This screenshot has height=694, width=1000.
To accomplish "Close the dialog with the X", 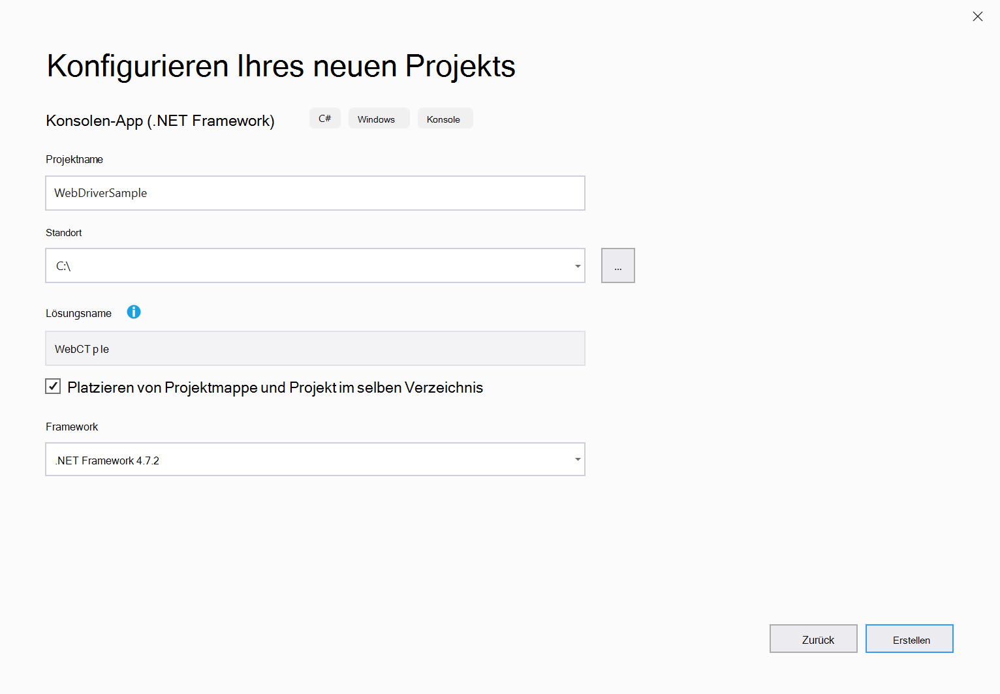I will point(978,16).
